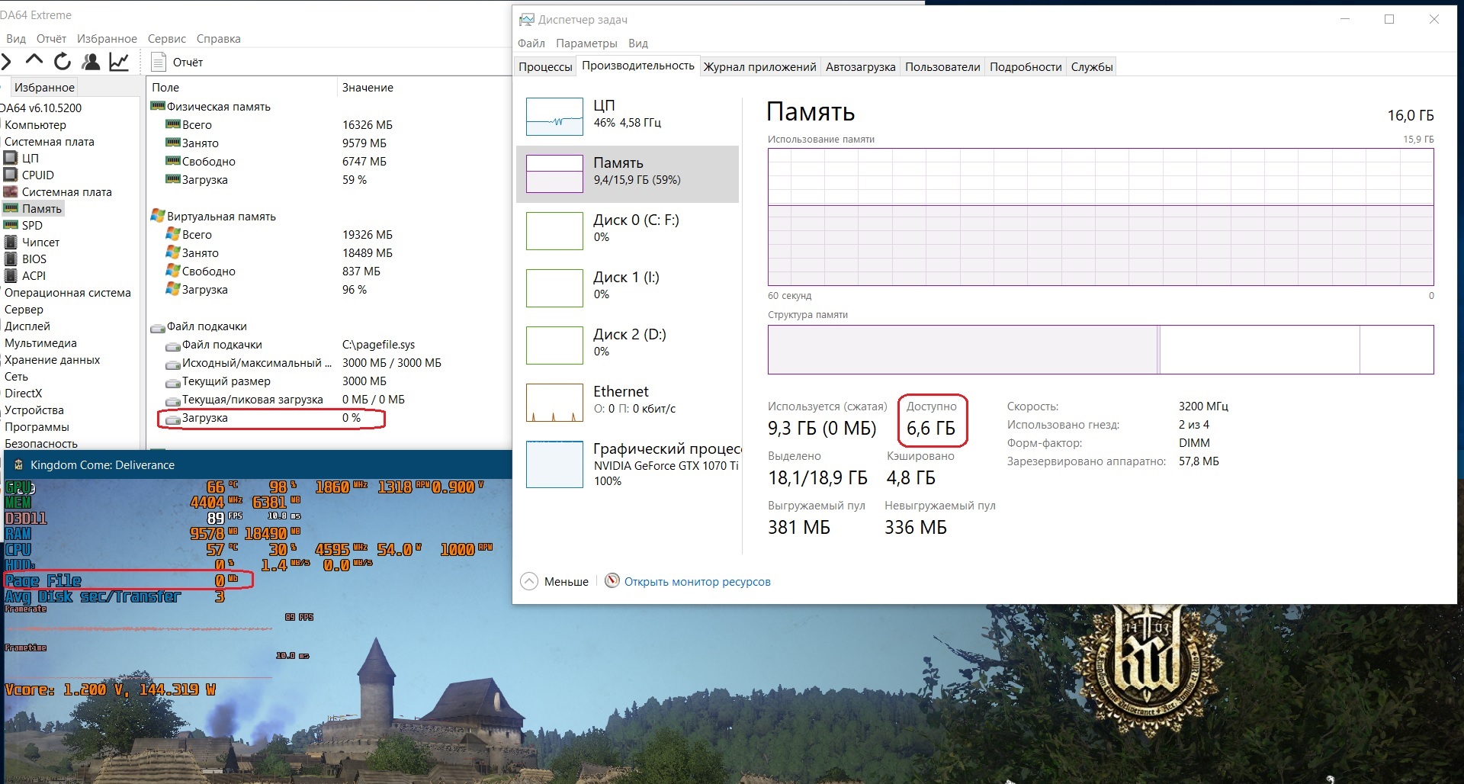Select the Диск 0 (C: F:) thumbnail
The height and width of the screenshot is (784, 1464).
tap(554, 231)
